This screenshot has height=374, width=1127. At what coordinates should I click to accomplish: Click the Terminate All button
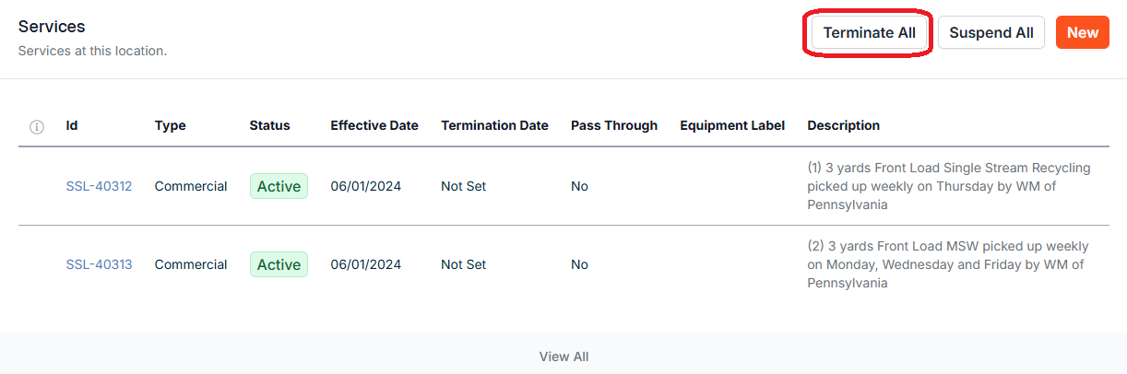click(x=869, y=33)
